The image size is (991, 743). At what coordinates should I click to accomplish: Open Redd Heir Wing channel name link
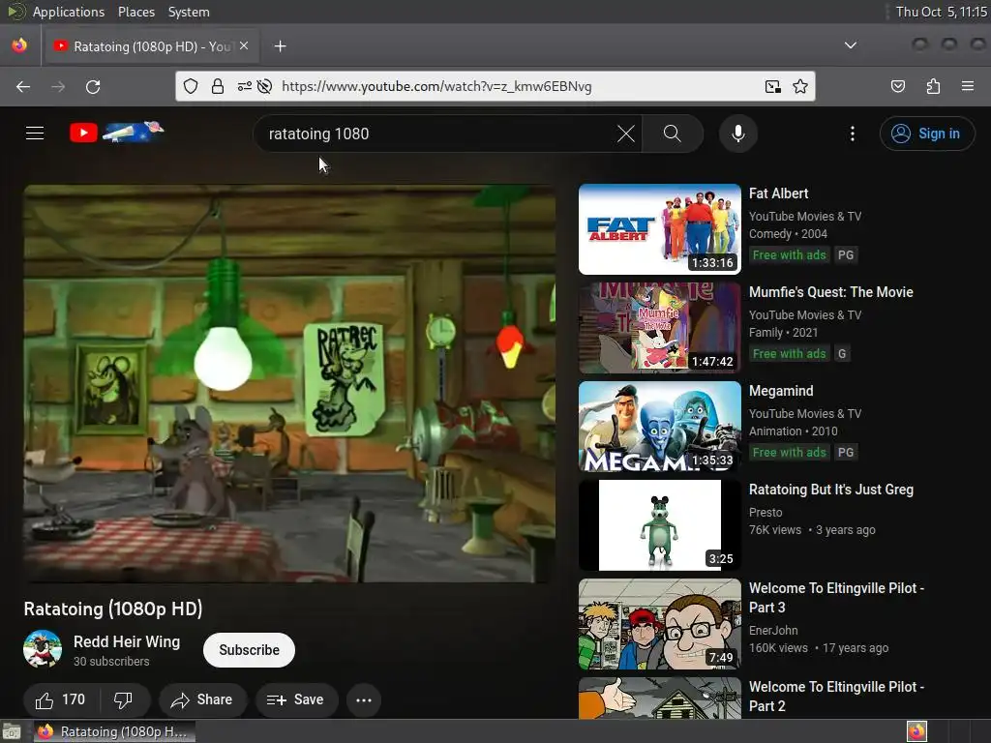[x=127, y=641]
